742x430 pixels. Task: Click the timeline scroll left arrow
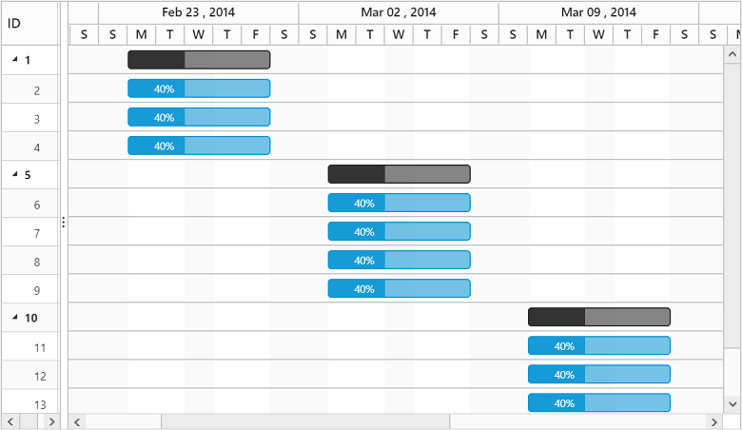[x=78, y=421]
